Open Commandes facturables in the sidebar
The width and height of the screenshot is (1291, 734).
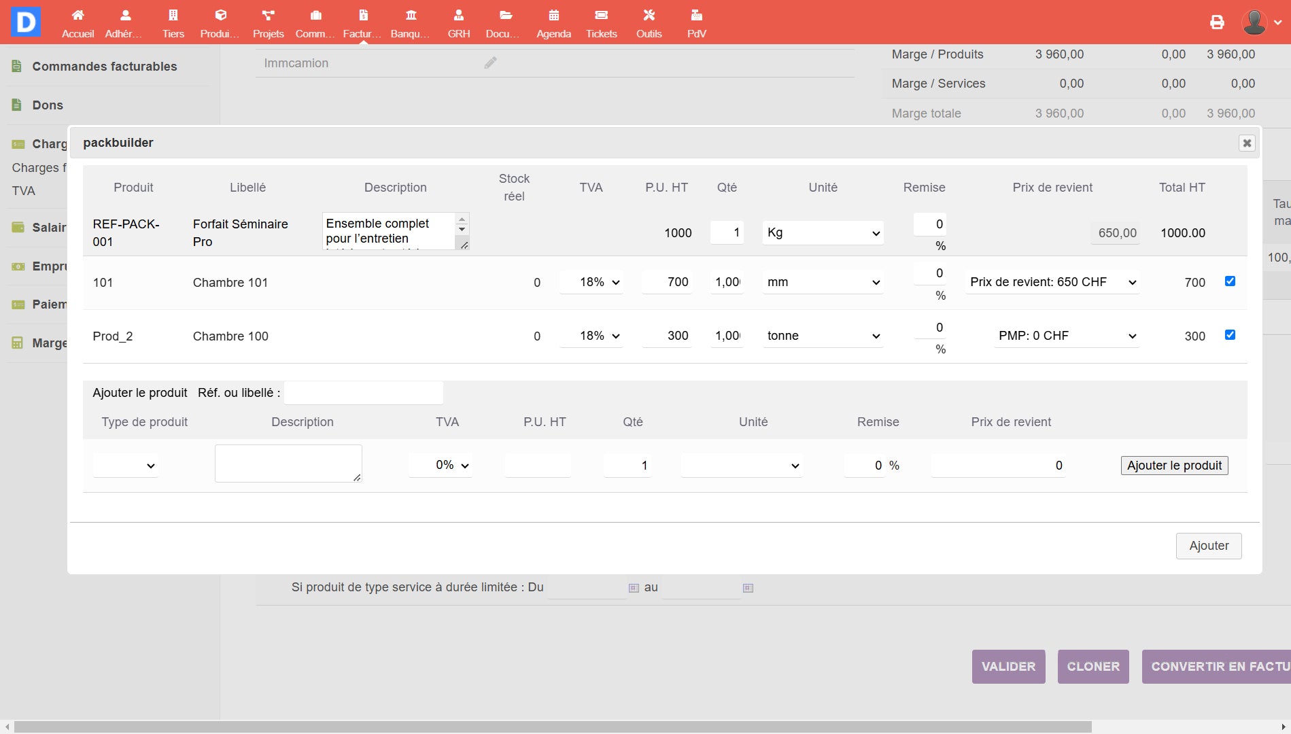pos(104,67)
